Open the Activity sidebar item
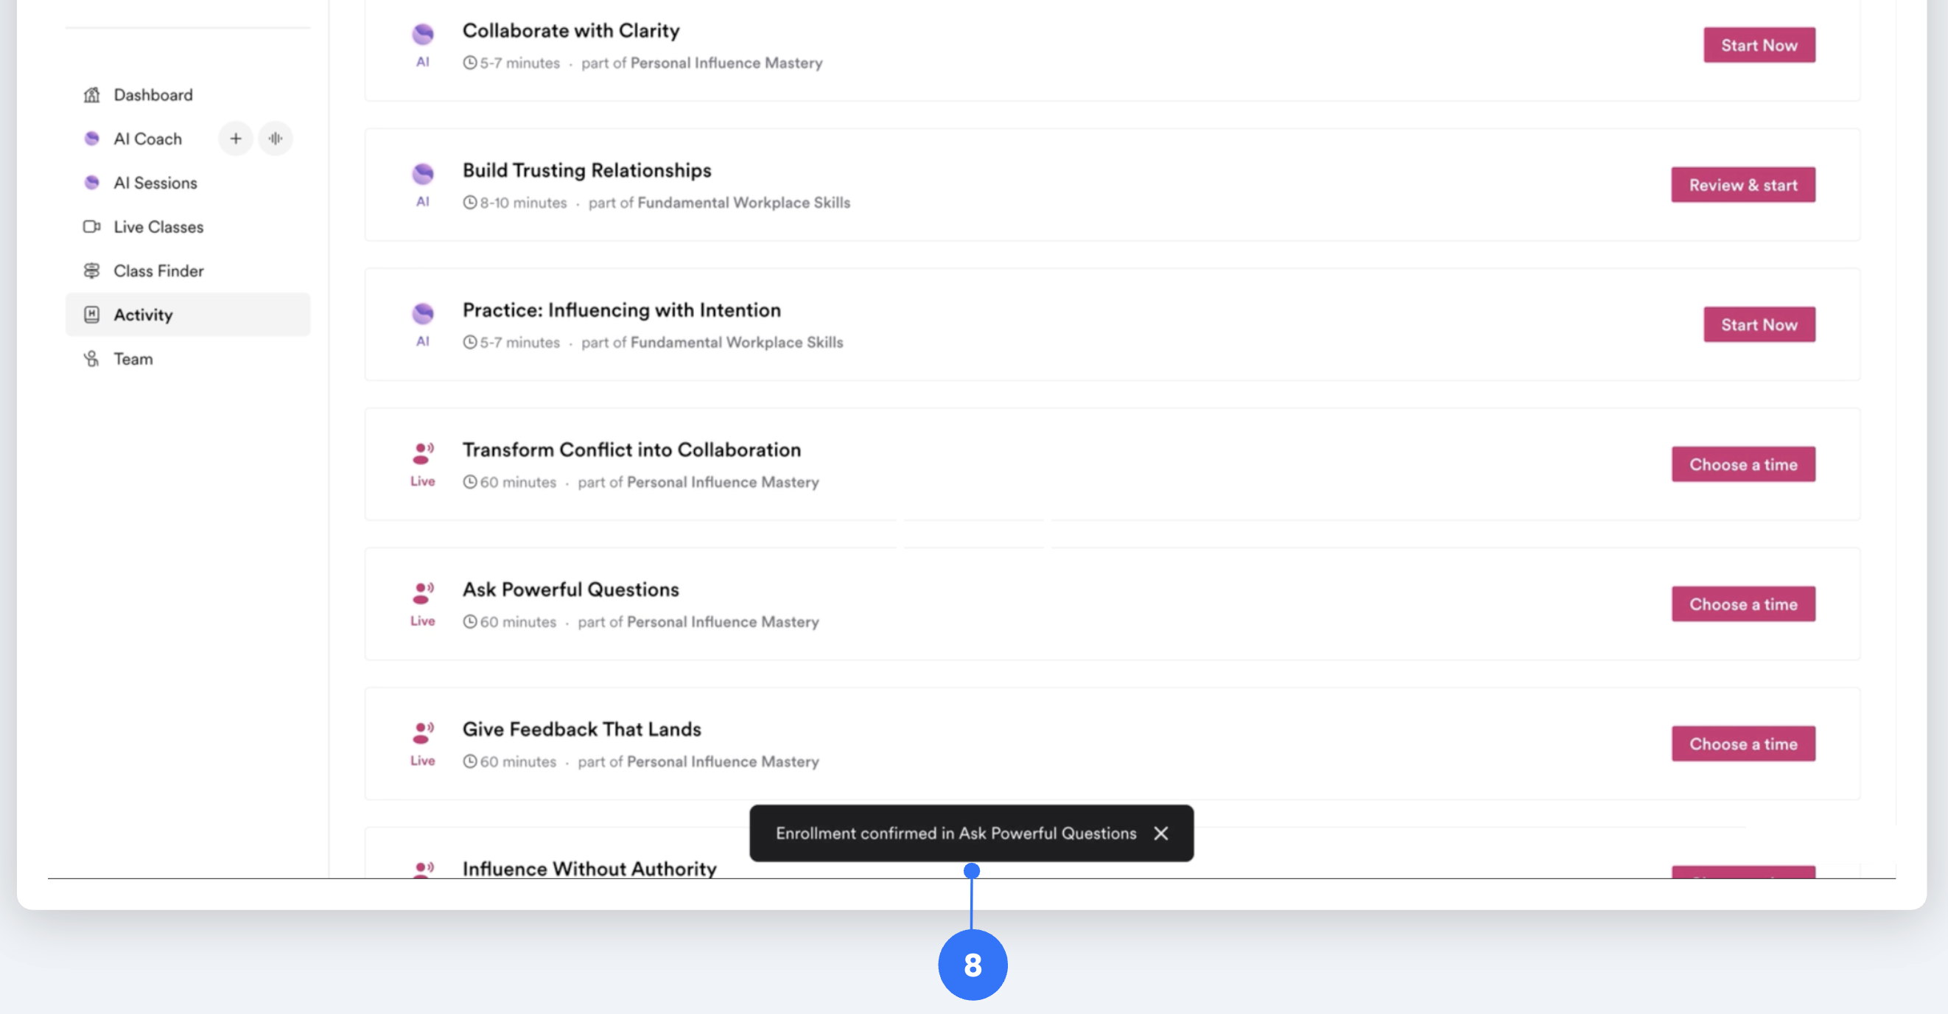The width and height of the screenshot is (1948, 1014). [143, 315]
